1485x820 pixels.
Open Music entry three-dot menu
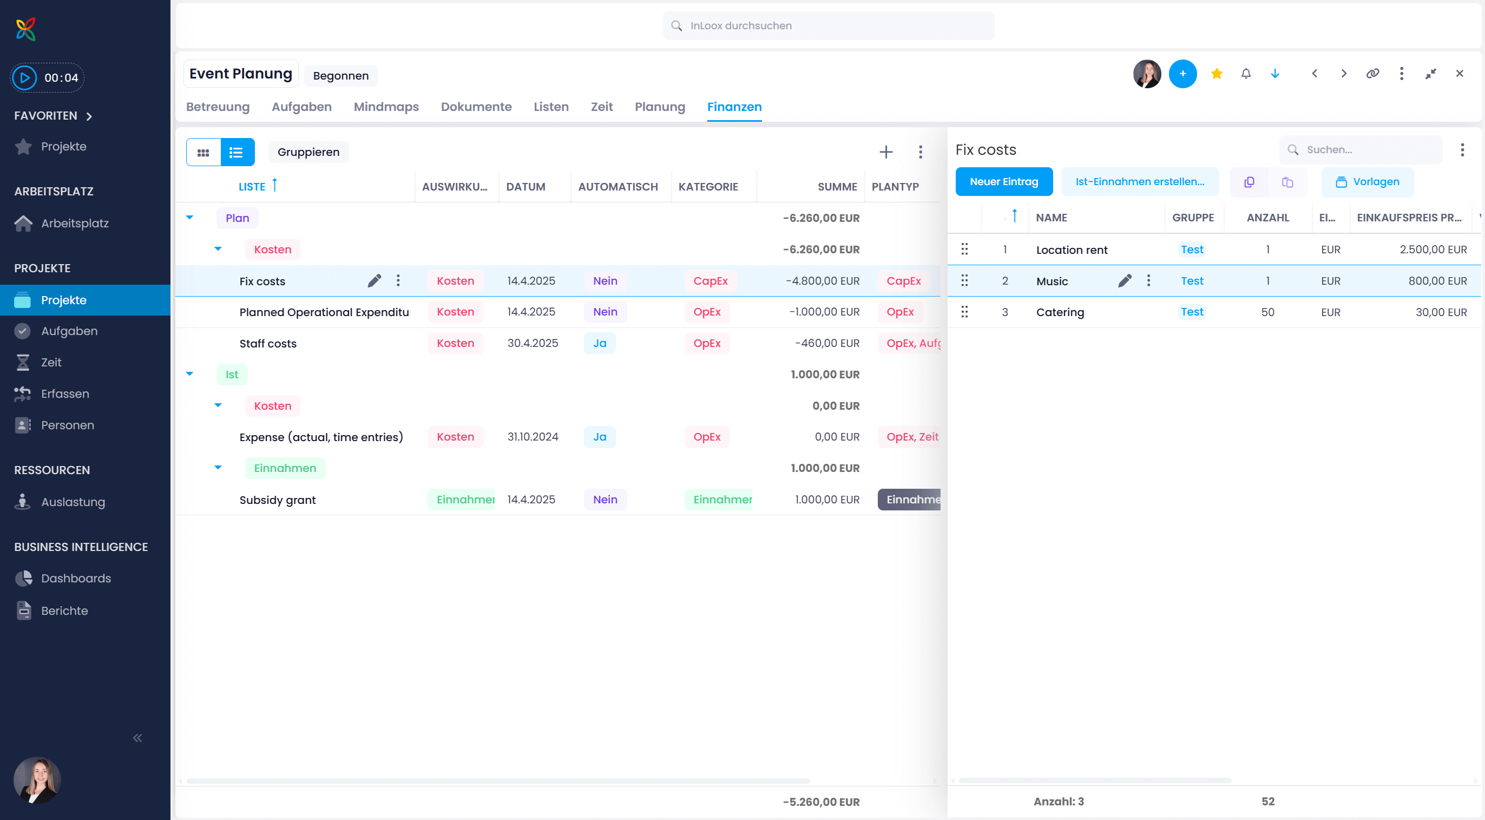click(1148, 281)
